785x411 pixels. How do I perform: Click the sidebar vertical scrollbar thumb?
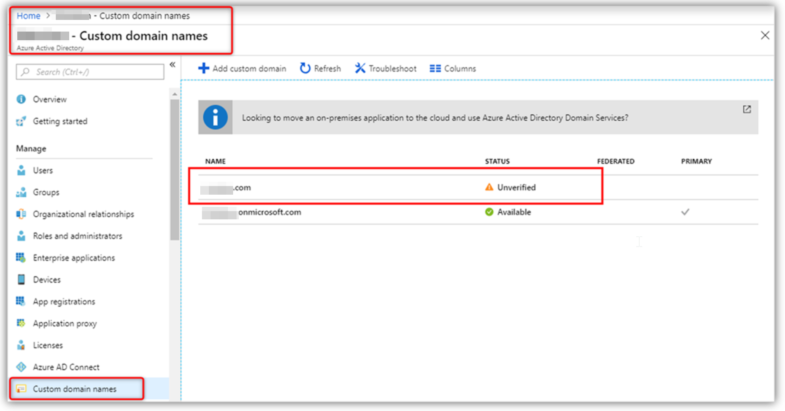coord(174,169)
